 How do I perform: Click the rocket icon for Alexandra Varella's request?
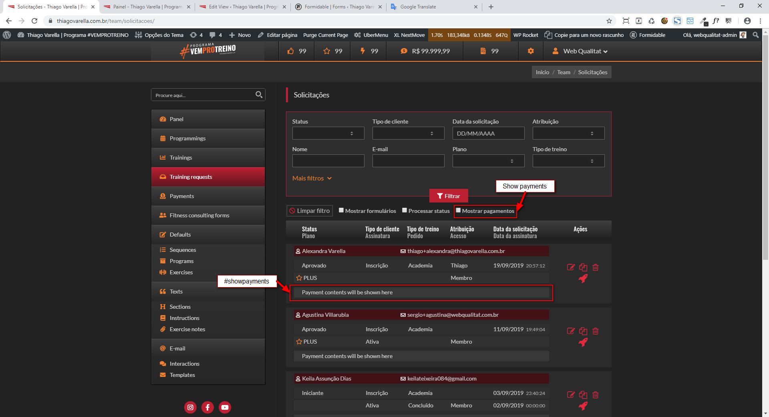(583, 279)
